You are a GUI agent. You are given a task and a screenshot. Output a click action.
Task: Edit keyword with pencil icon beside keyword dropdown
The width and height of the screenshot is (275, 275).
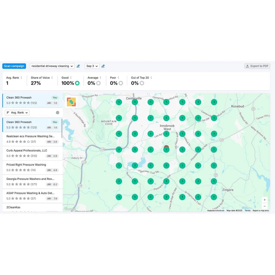(78, 66)
